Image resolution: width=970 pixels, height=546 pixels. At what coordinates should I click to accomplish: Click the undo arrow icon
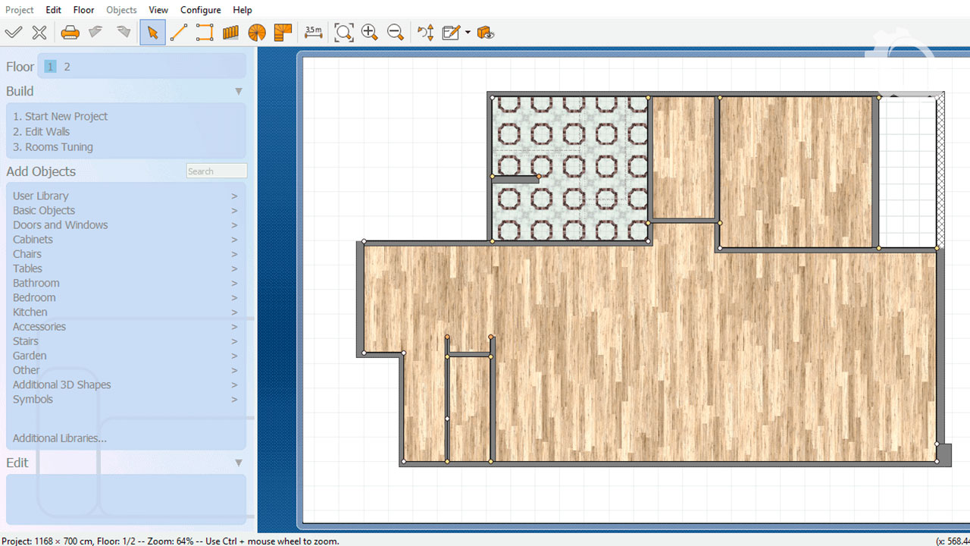[95, 32]
